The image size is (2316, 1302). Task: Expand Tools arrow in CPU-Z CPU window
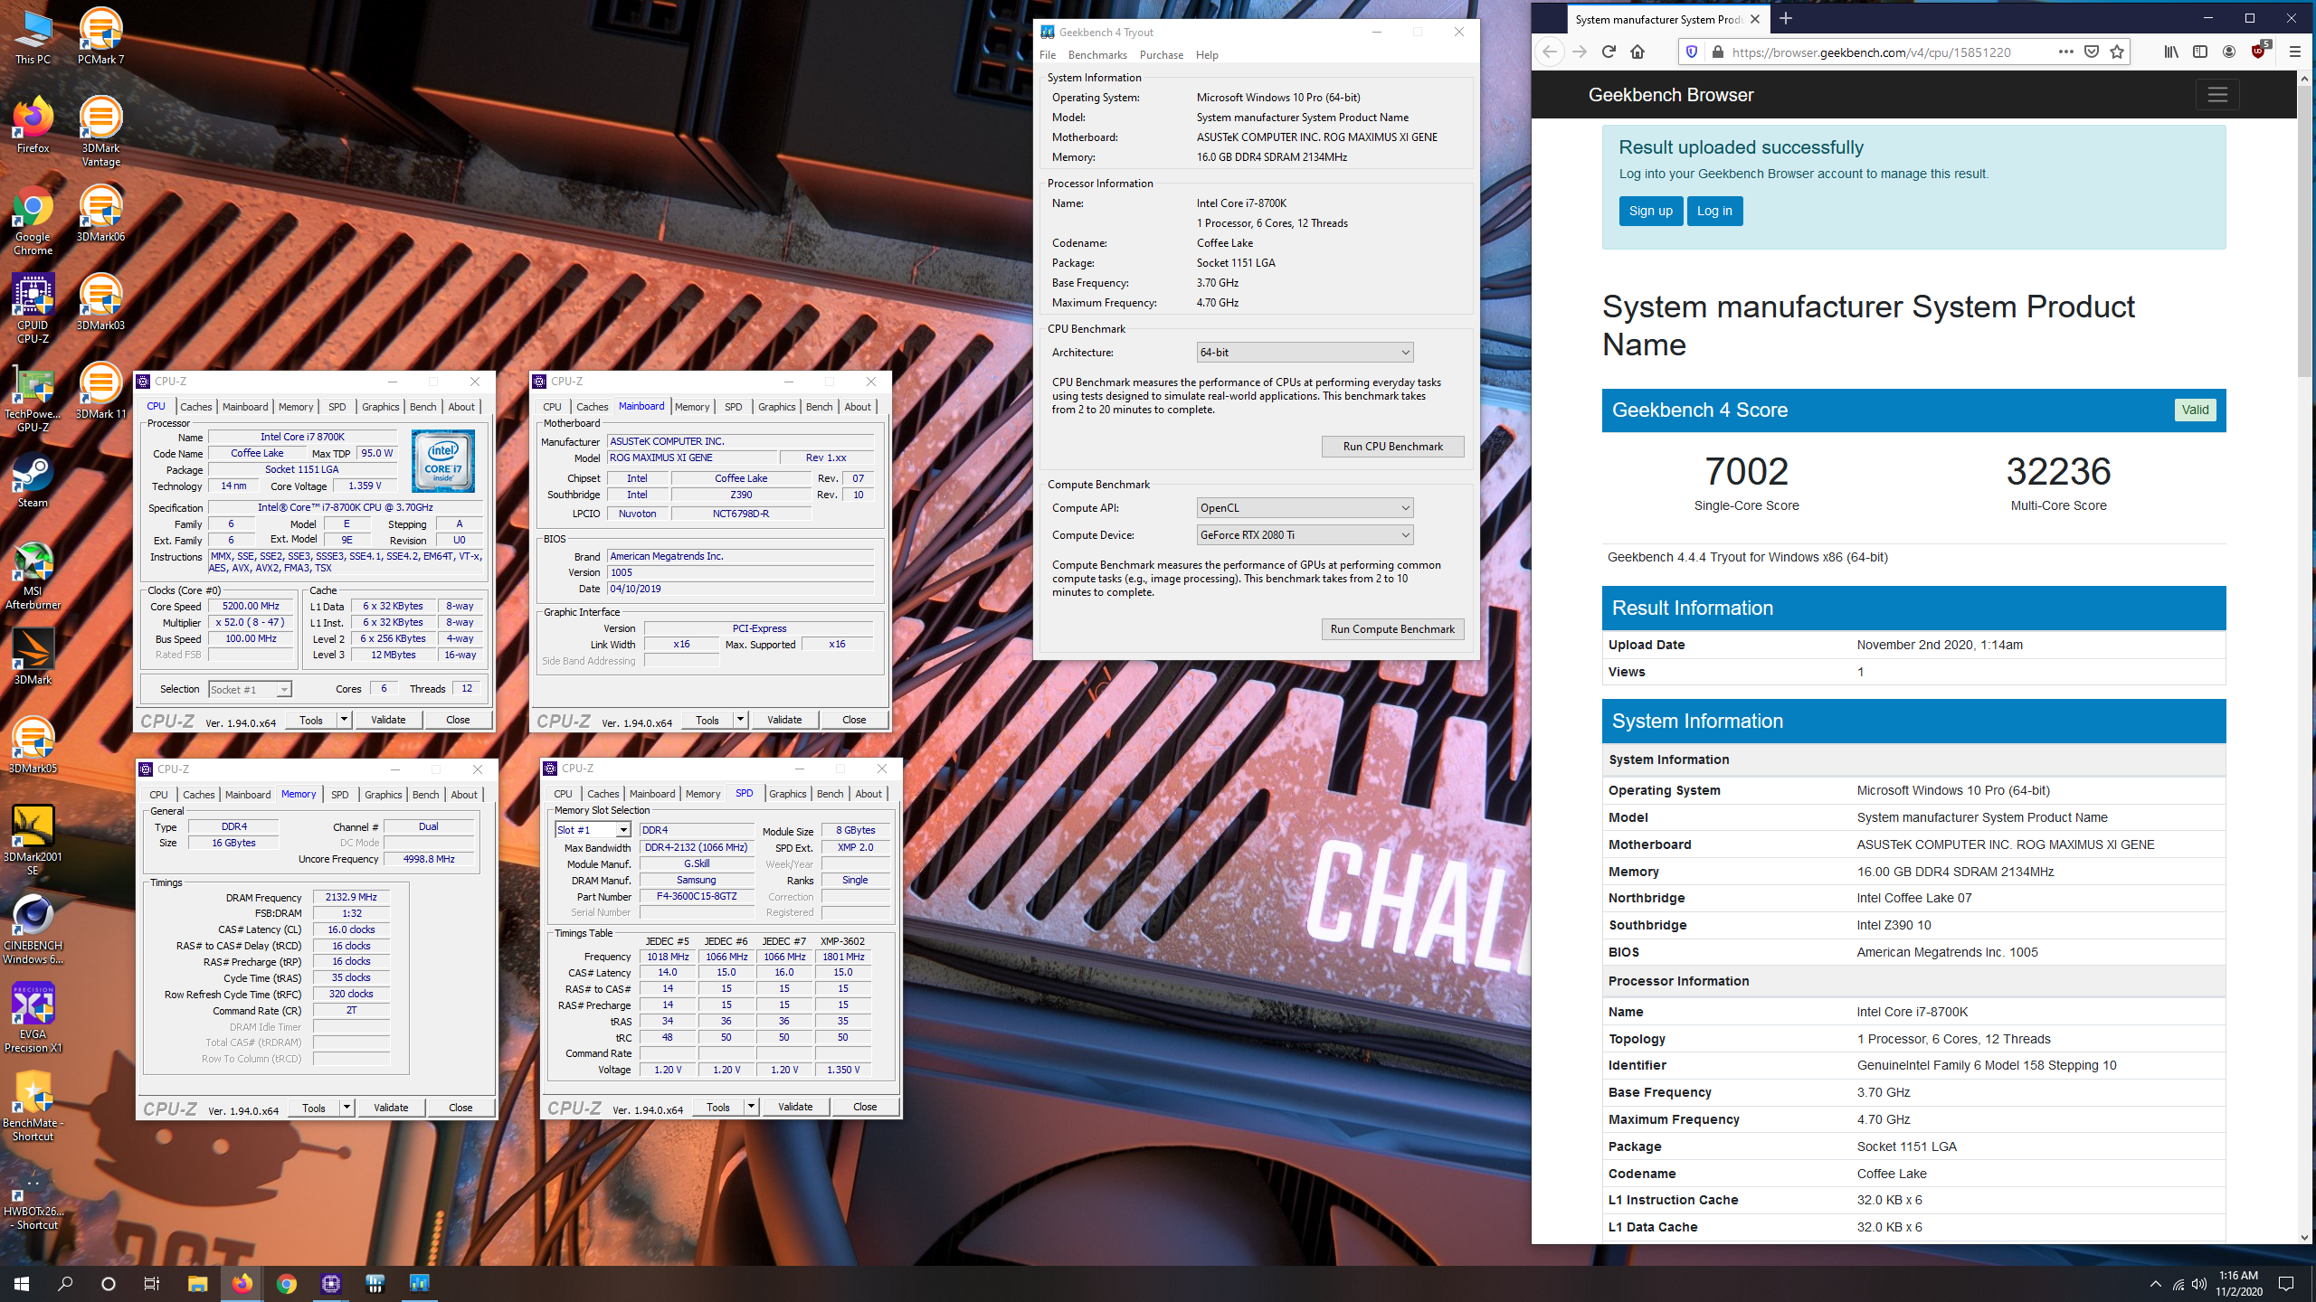click(344, 720)
